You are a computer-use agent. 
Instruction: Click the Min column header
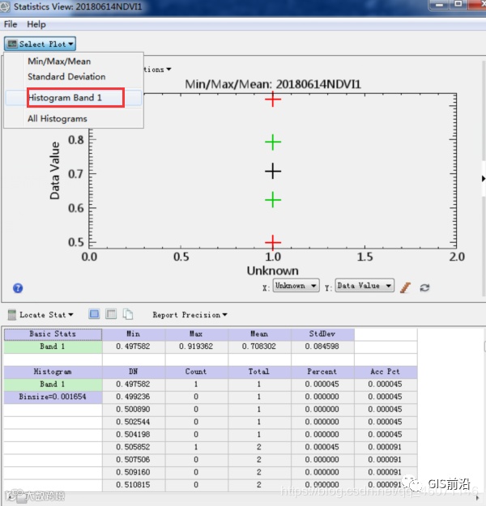point(134,334)
